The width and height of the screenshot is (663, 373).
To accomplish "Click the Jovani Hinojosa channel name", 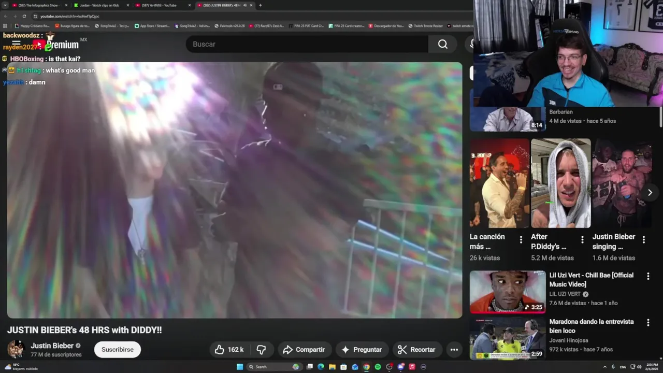I will pos(568,340).
